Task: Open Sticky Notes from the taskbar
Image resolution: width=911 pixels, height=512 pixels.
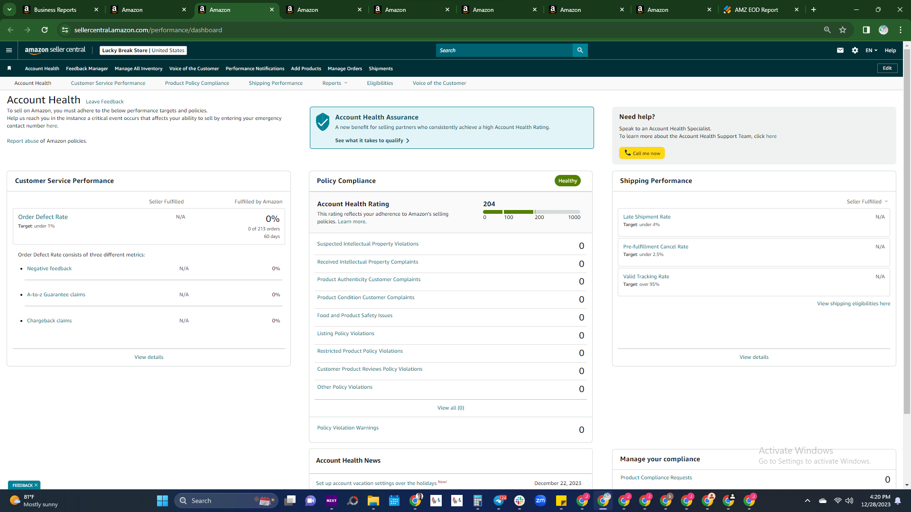Action: tap(561, 501)
